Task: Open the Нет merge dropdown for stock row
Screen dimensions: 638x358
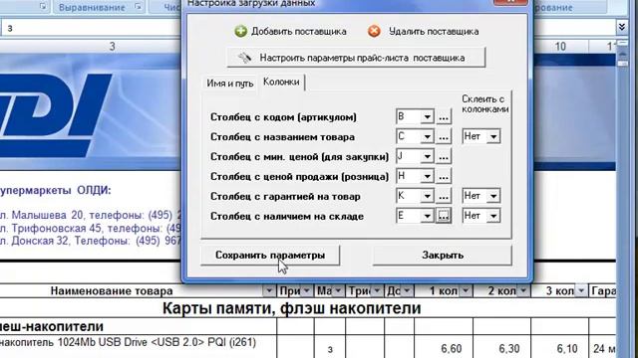Action: click(x=493, y=216)
